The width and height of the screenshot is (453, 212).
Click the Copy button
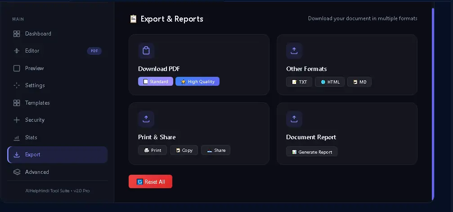point(184,150)
